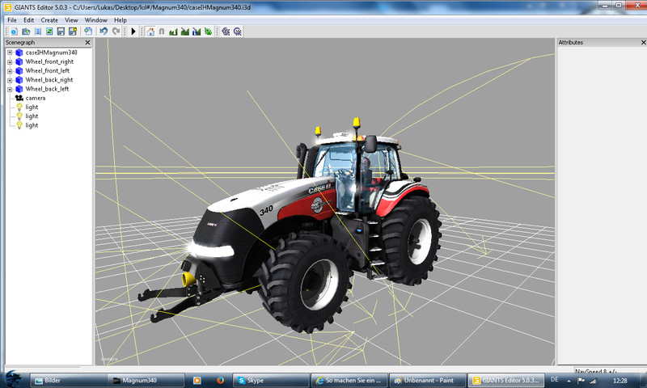The height and width of the screenshot is (388, 647).
Task: Toggle the magnet snap icon
Action: pos(162,32)
